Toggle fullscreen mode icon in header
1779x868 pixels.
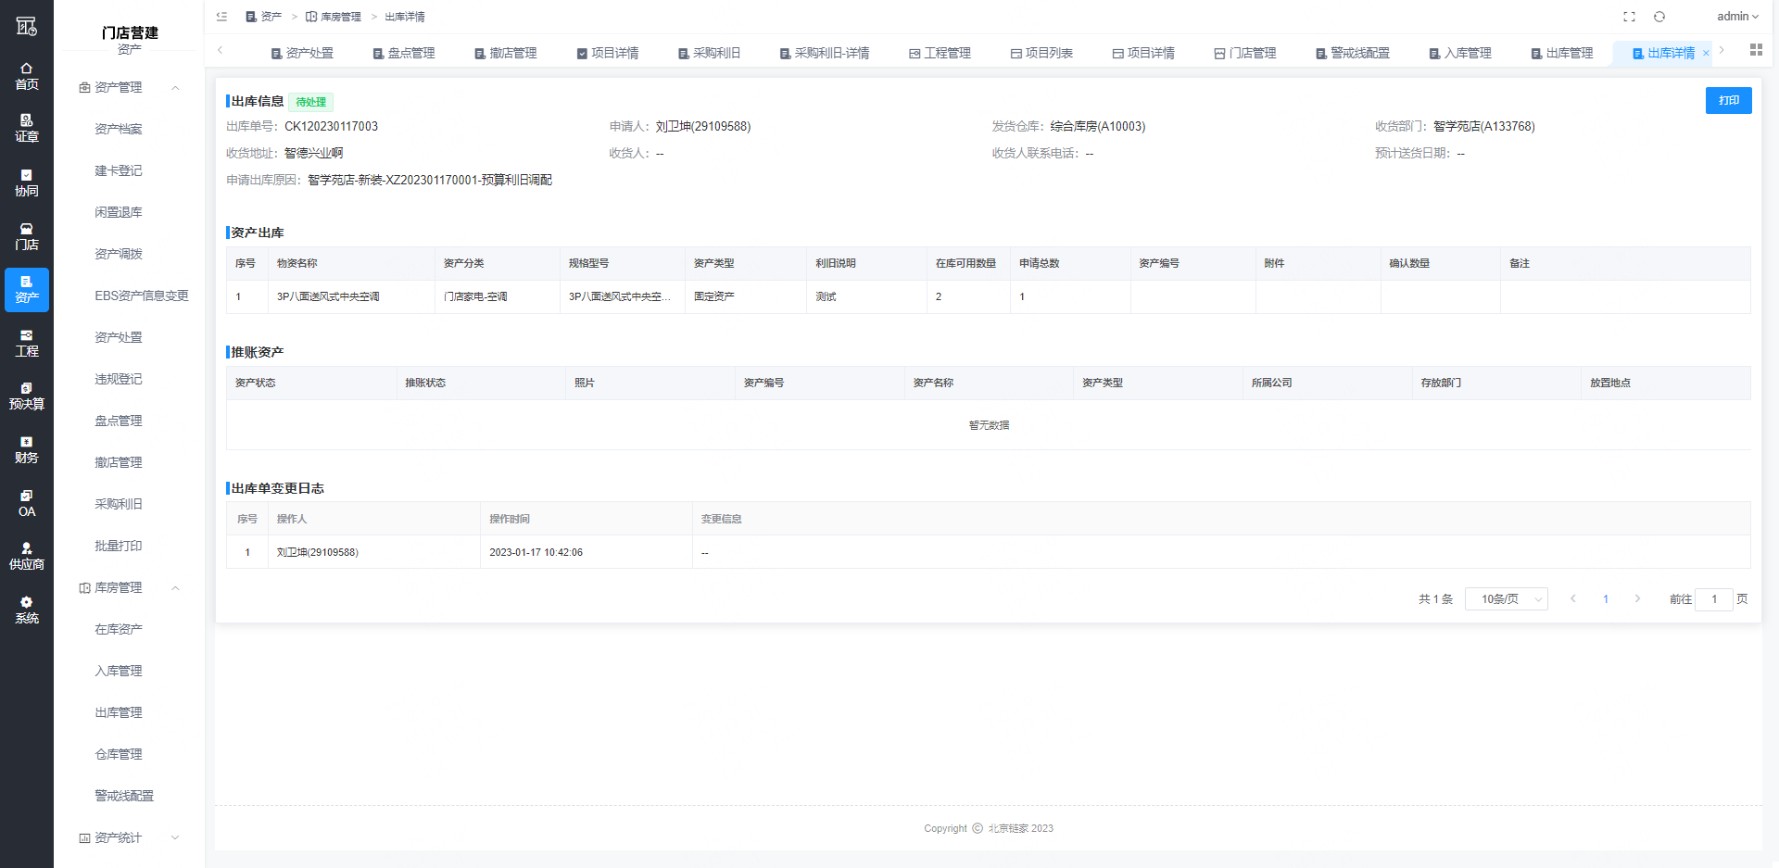click(x=1629, y=17)
